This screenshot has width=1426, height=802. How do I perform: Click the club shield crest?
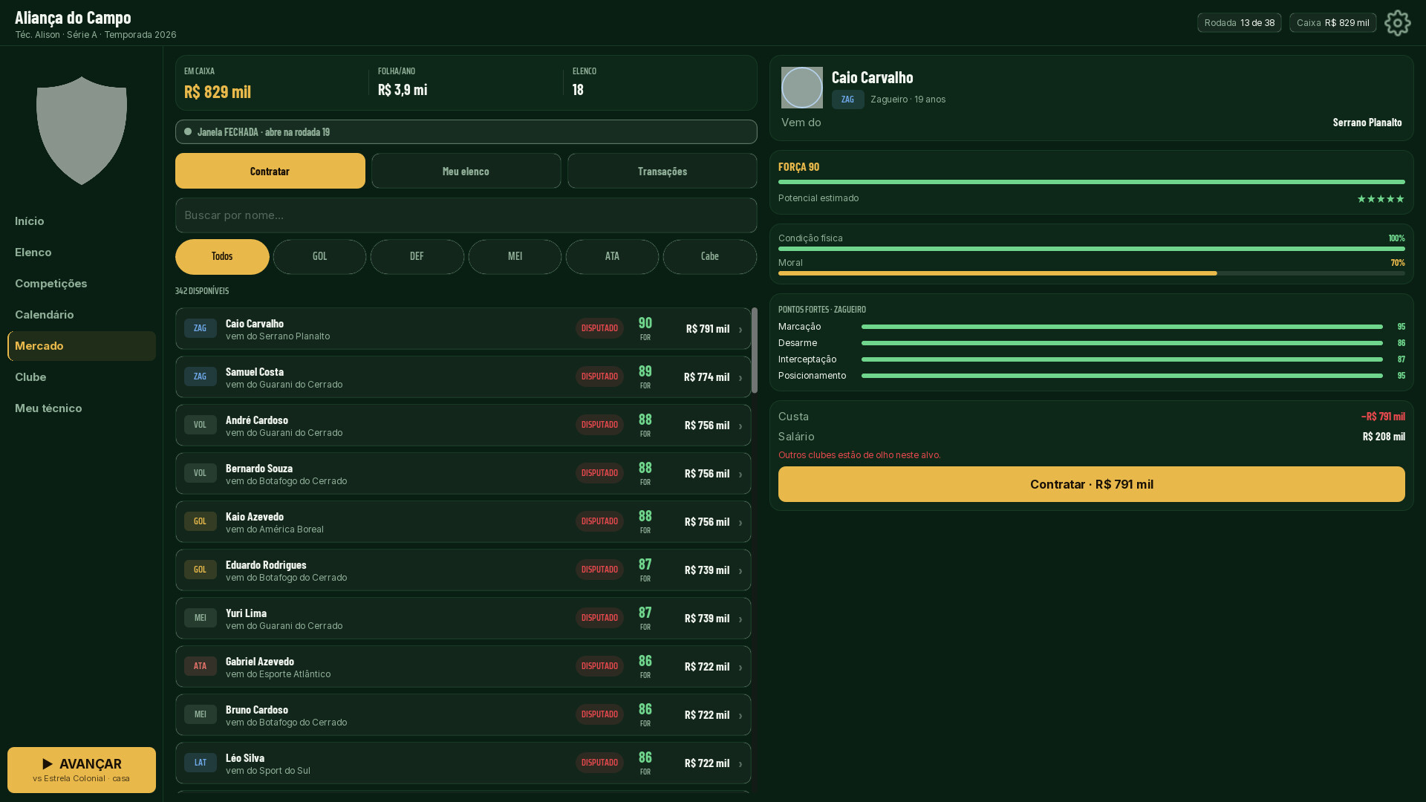click(82, 131)
